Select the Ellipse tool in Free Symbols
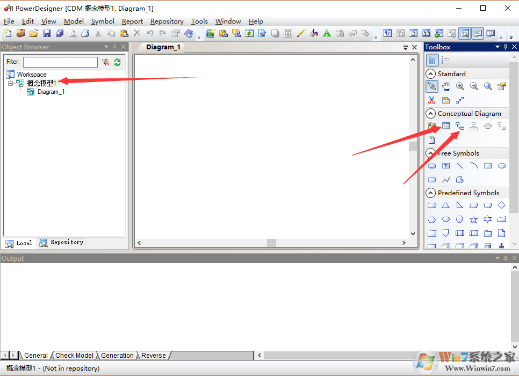The width and height of the screenshot is (519, 376). [x=501, y=166]
